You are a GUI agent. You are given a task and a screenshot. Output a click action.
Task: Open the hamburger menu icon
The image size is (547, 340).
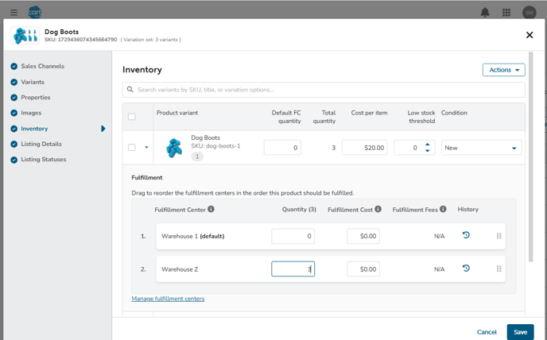(x=14, y=13)
